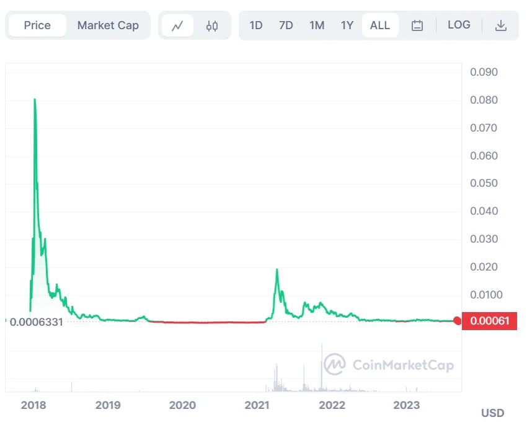The height and width of the screenshot is (430, 527).
Task: Set chart range to 1D
Action: [x=256, y=25]
